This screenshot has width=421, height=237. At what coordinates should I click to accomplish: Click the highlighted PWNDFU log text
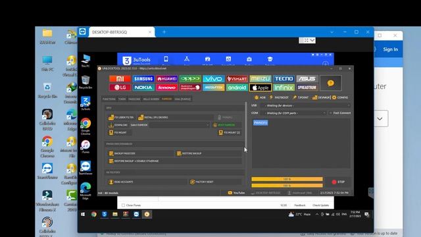point(260,123)
